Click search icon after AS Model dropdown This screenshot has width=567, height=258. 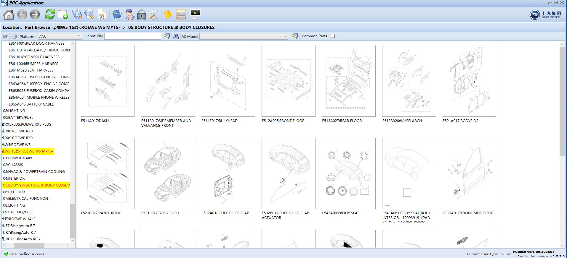coord(294,36)
